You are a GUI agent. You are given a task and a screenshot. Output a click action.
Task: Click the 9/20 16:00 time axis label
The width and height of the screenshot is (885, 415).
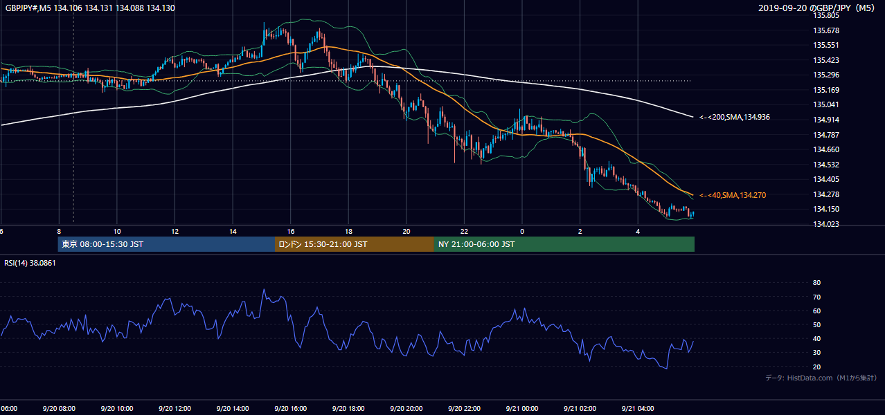tap(290, 408)
